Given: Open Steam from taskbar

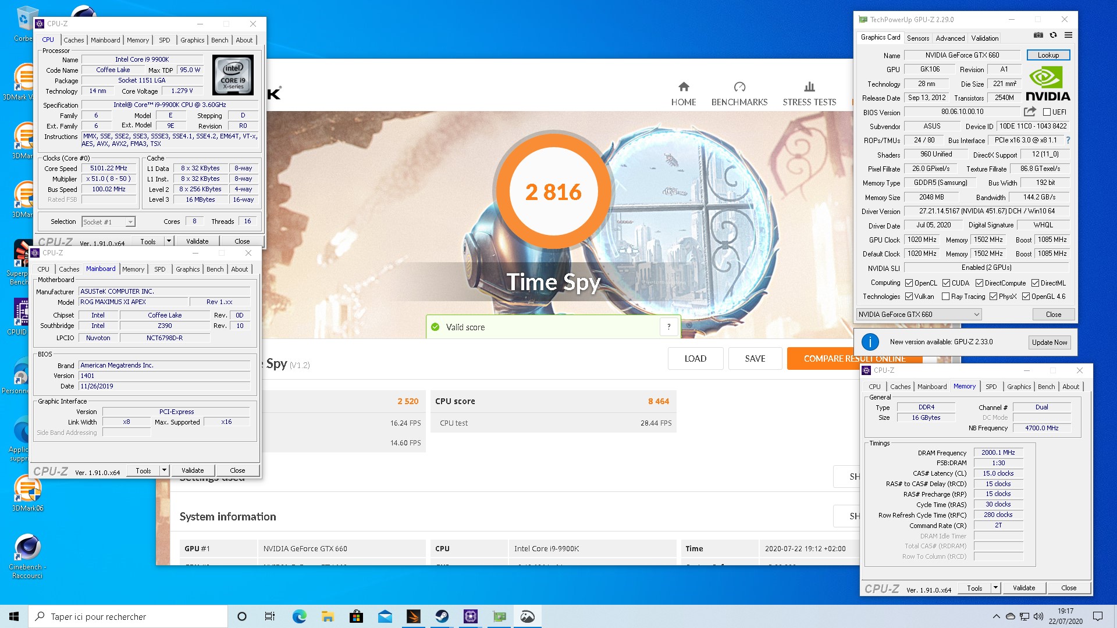Looking at the screenshot, I should (442, 616).
